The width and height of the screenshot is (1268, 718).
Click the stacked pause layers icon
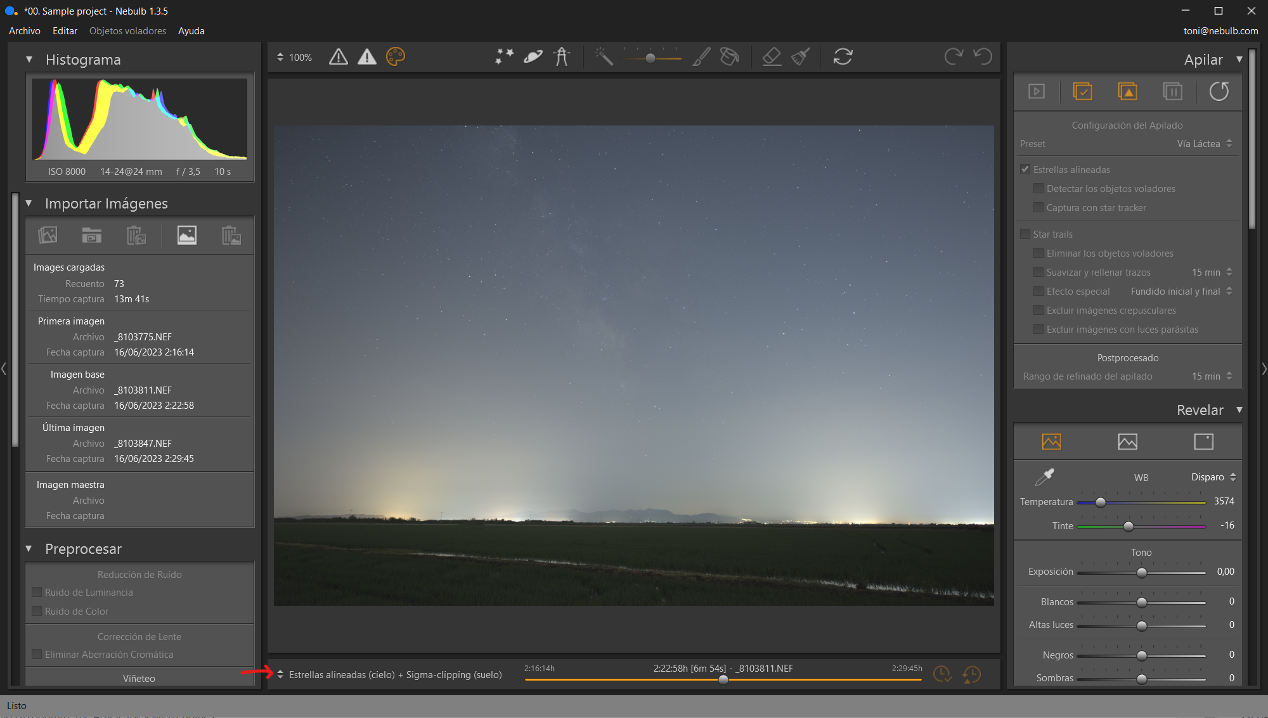1173,91
